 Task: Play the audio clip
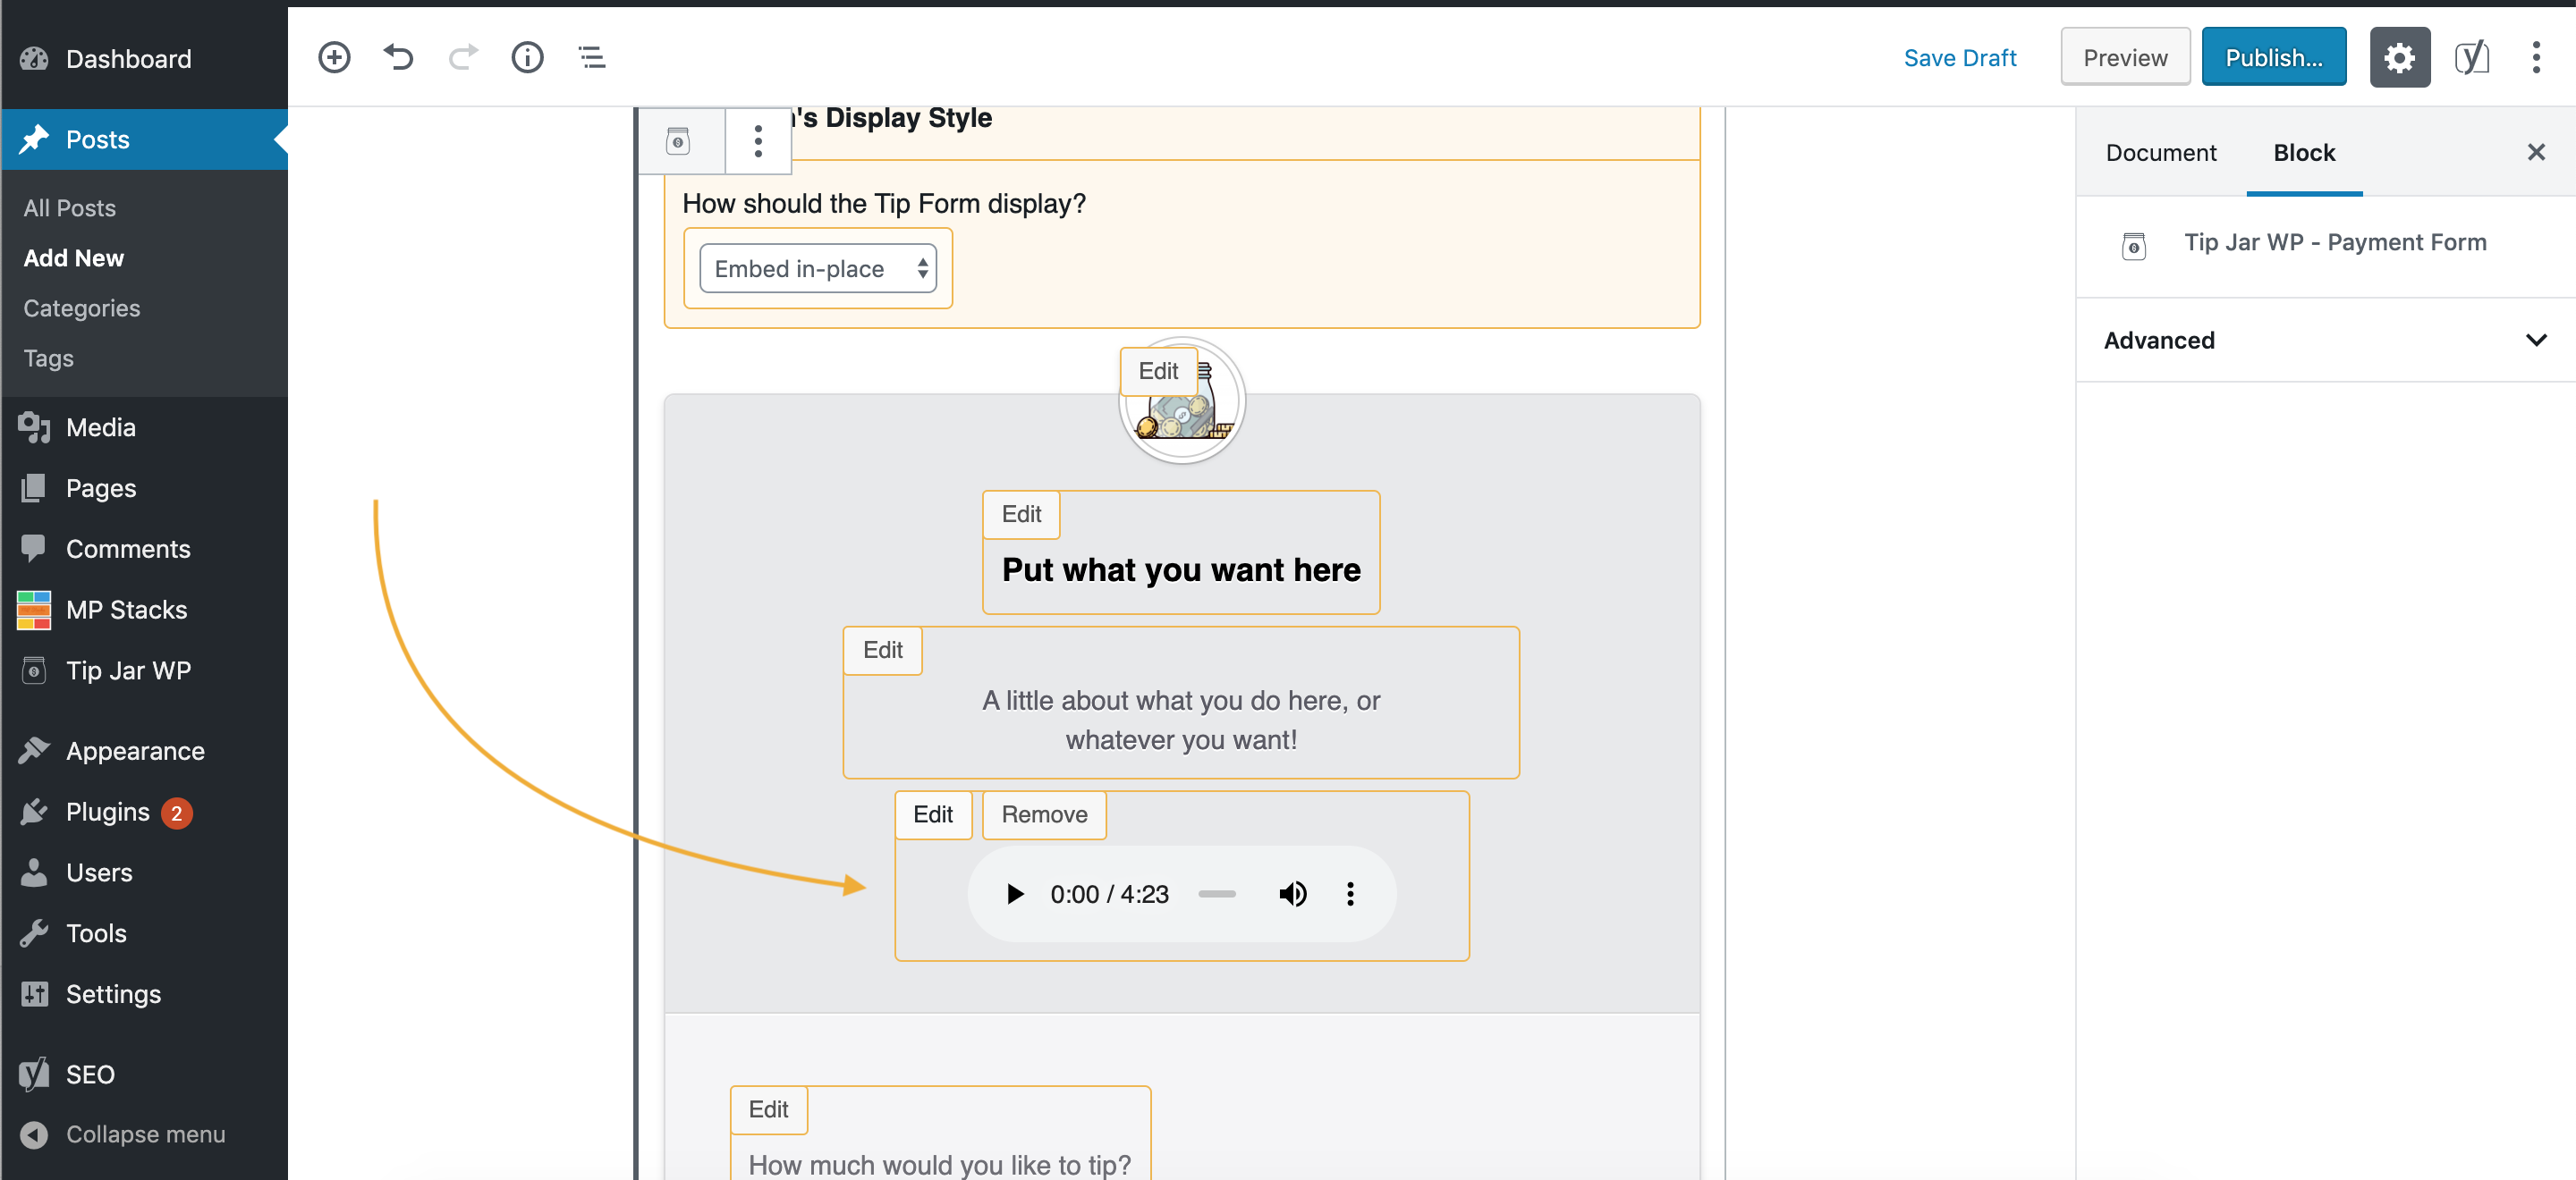point(1014,893)
